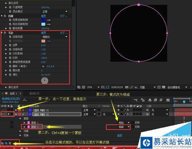Screen dimensions: 192x149
Task: Open 边缘类型 dropdown showing 粗糙化
Action: pos(55,37)
